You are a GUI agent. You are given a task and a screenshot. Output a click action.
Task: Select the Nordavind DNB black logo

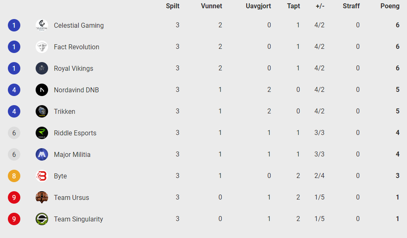(42, 90)
